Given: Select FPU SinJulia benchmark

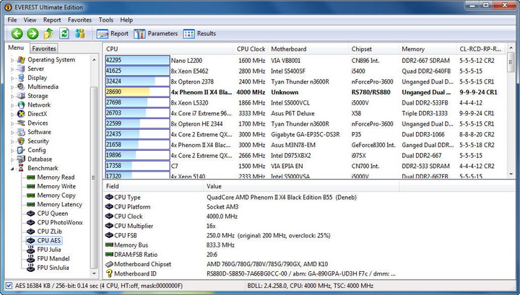Looking at the screenshot, I should [x=53, y=268].
